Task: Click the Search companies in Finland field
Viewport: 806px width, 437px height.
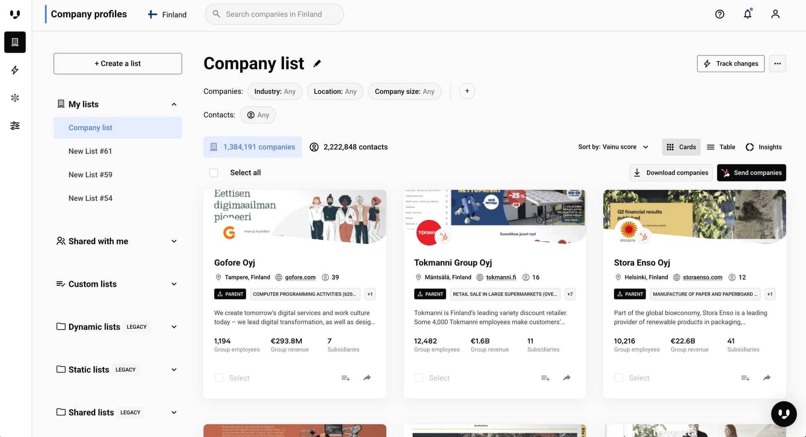Action: pos(274,14)
